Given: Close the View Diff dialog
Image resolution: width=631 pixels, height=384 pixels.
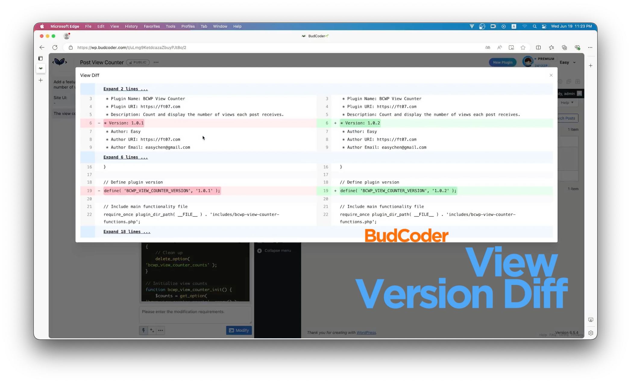Looking at the screenshot, I should 551,75.
